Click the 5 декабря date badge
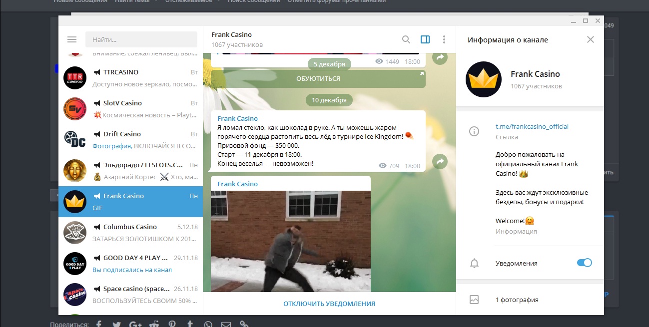The image size is (649, 327). pos(329,64)
